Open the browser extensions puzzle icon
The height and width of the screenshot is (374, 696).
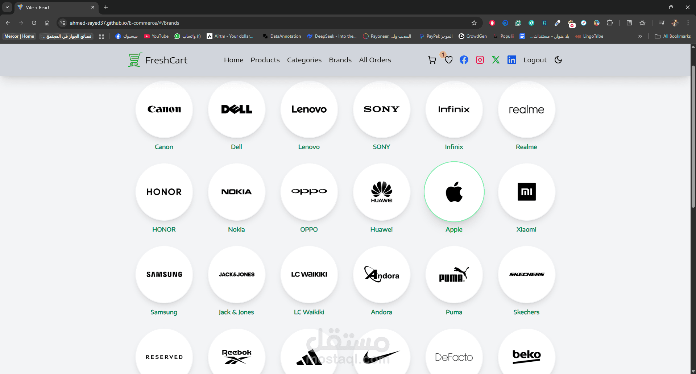tap(610, 23)
